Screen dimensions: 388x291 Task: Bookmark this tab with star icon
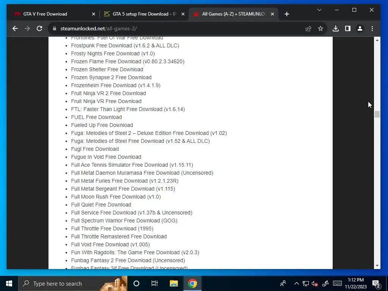[x=321, y=28]
